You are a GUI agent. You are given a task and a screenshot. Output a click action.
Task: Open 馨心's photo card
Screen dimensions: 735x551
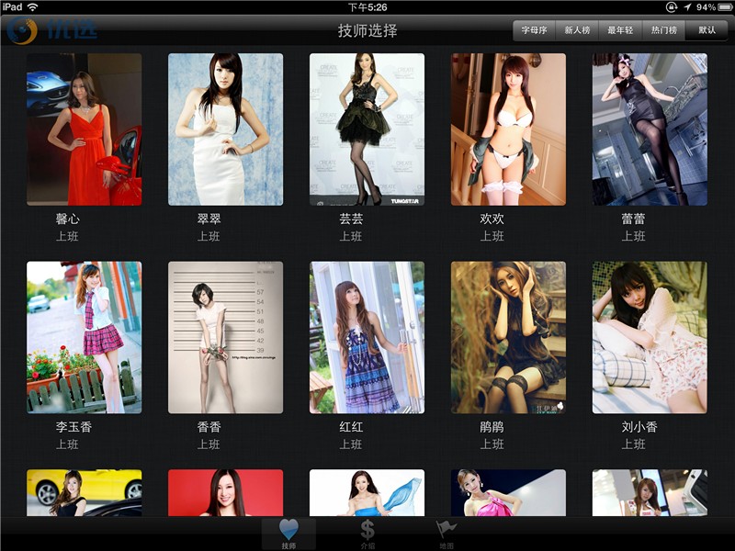(x=84, y=129)
